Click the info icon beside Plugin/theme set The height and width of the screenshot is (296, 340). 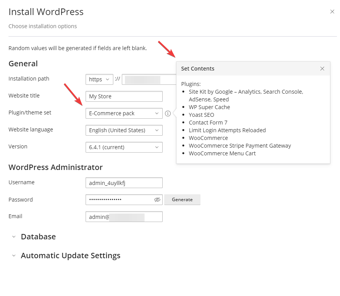click(168, 113)
